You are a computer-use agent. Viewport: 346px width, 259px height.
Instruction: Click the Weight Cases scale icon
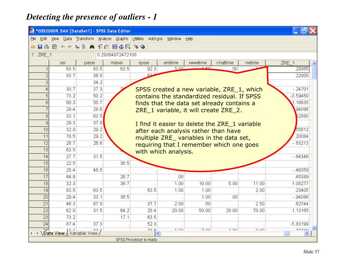click(121, 47)
